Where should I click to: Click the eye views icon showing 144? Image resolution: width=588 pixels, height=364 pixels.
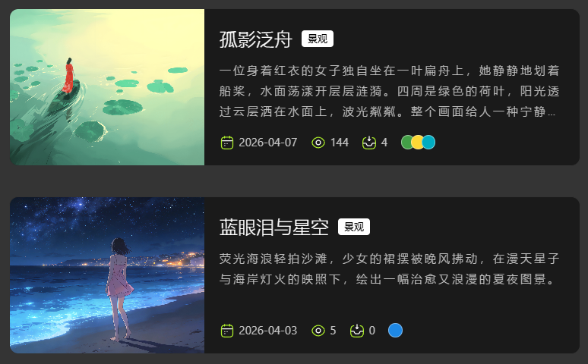click(318, 143)
